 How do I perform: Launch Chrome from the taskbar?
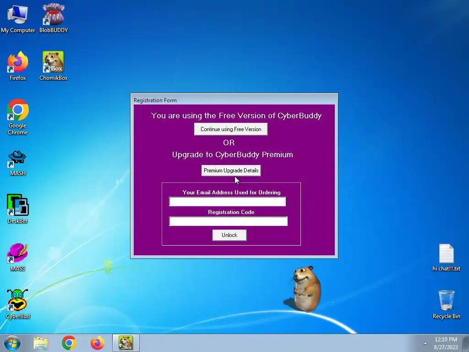[69, 343]
